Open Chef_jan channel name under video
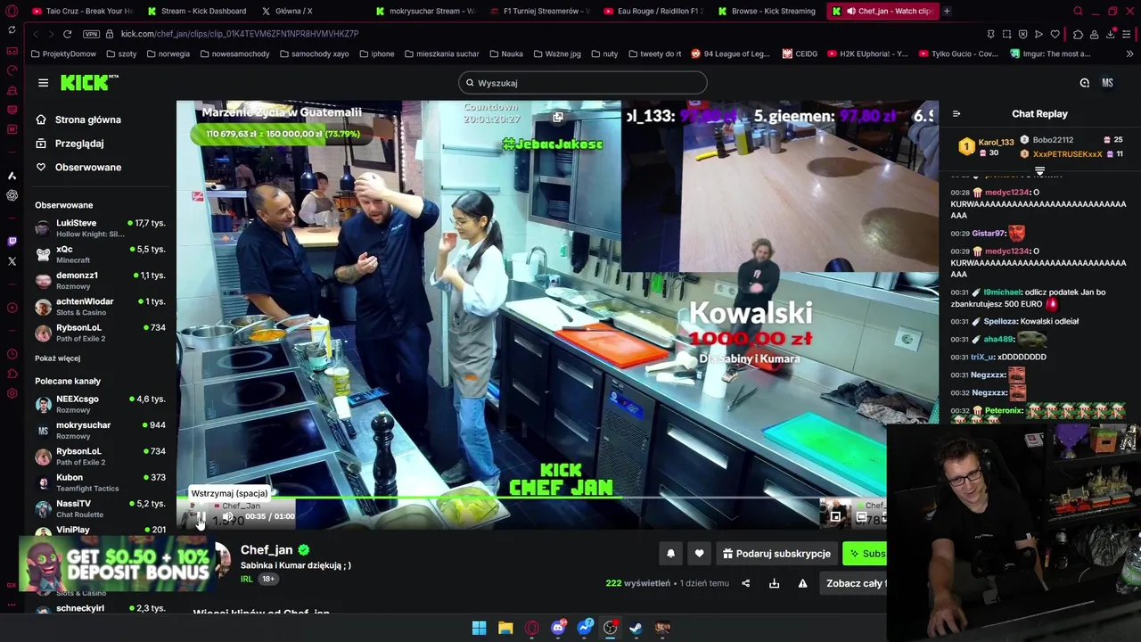 tap(267, 550)
